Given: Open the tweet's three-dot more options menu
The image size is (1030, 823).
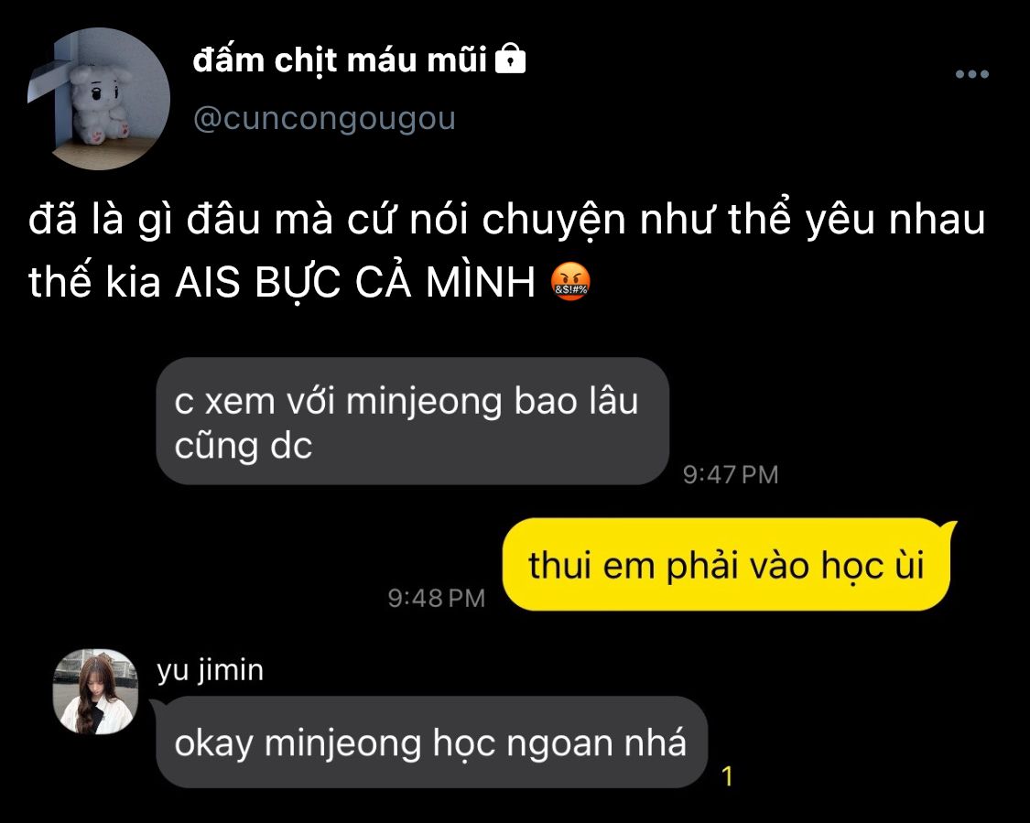Looking at the screenshot, I should (x=972, y=74).
